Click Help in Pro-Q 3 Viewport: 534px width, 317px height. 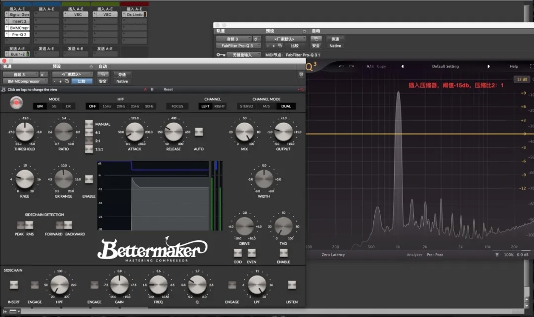514,66
